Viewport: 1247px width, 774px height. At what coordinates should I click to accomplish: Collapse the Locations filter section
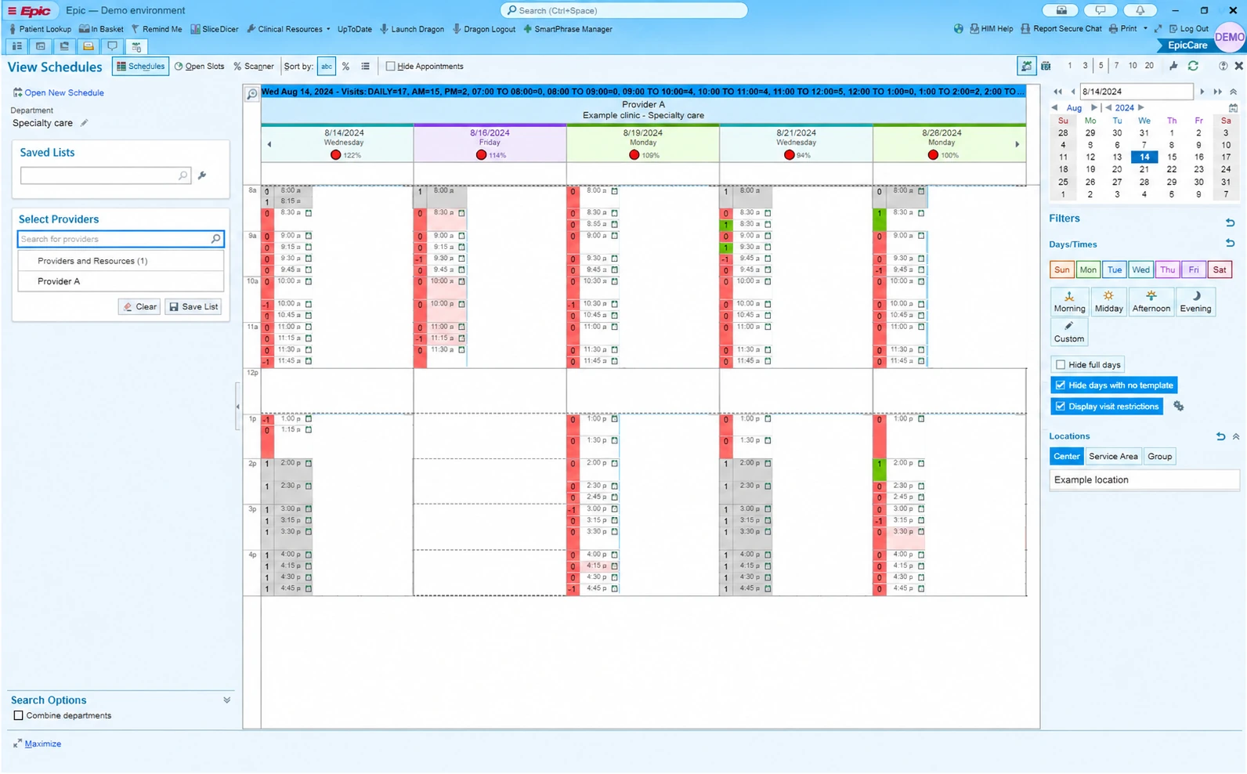click(1236, 436)
